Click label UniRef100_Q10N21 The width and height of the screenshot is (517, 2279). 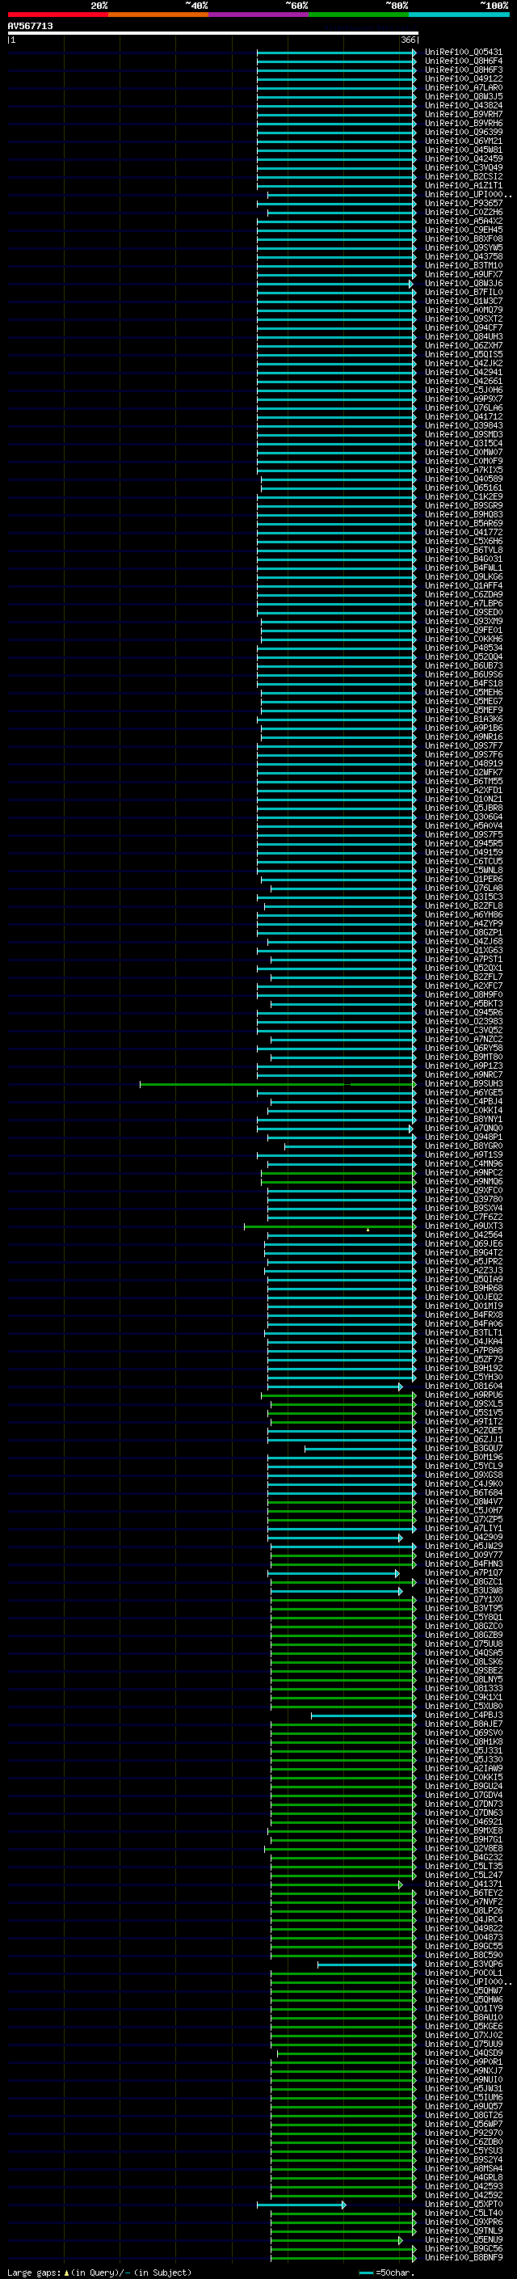click(464, 799)
